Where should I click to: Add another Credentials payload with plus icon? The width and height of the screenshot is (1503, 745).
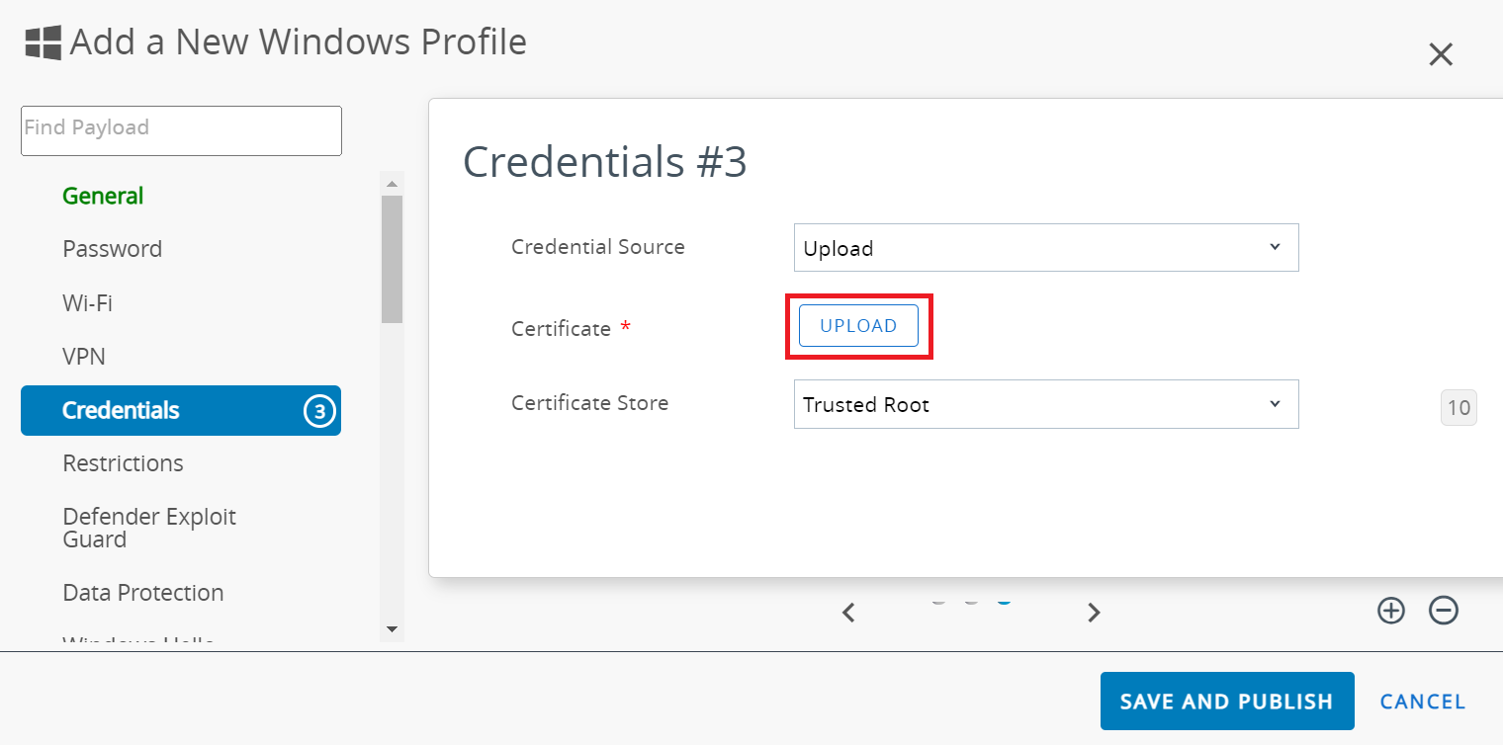pos(1390,611)
